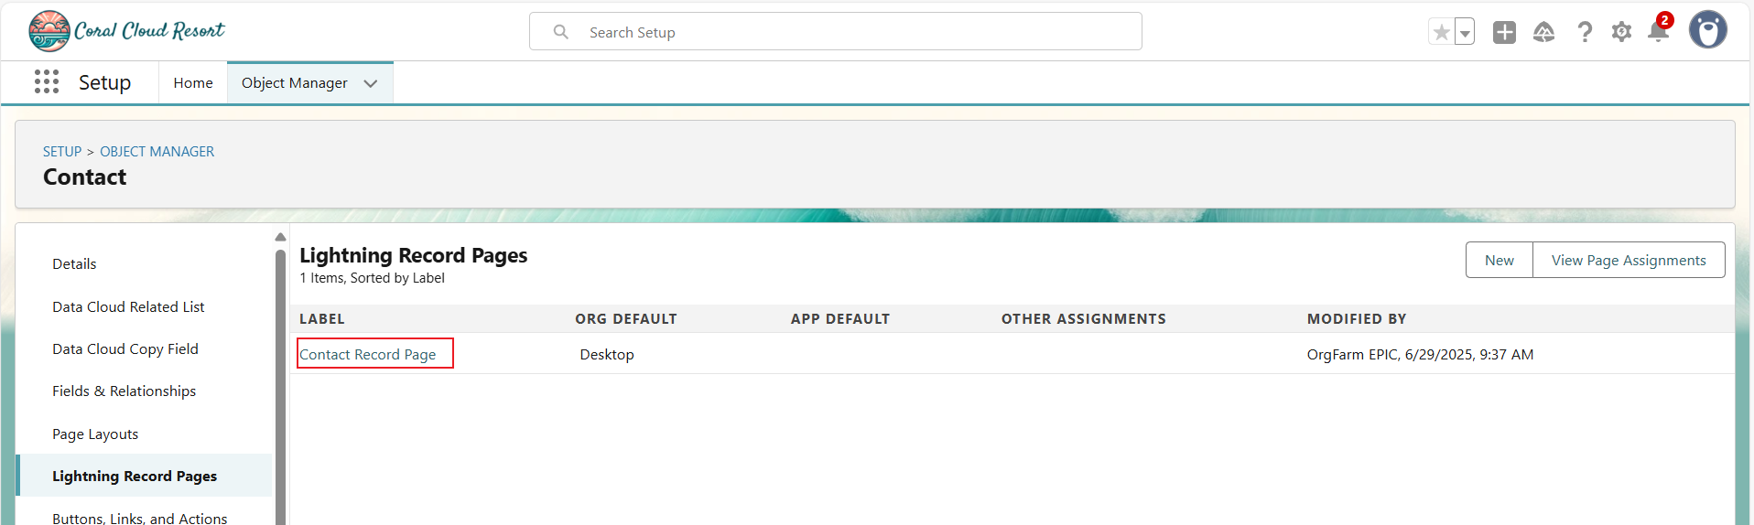Open the user profile avatar
The width and height of the screenshot is (1754, 525).
tap(1707, 30)
